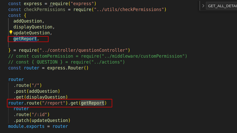Click the checkPermissions constant name
This screenshot has width=237, height=133.
pyautogui.click(x=44, y=10)
